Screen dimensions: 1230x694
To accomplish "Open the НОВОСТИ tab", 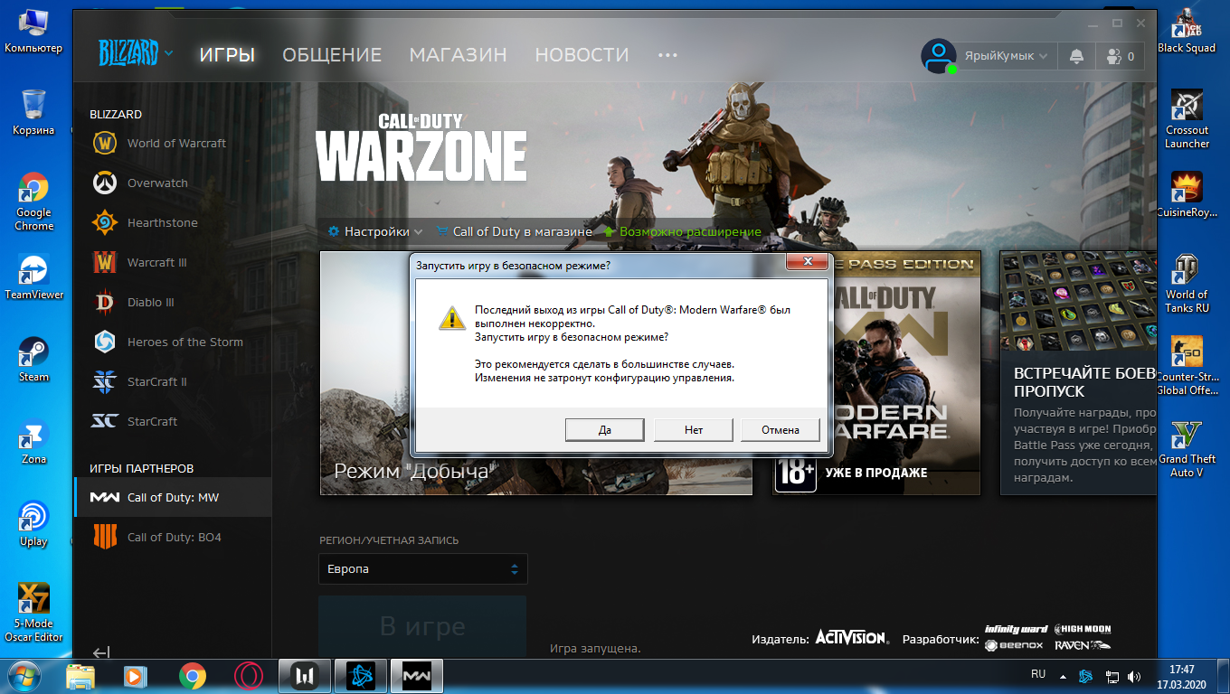I will click(x=582, y=55).
